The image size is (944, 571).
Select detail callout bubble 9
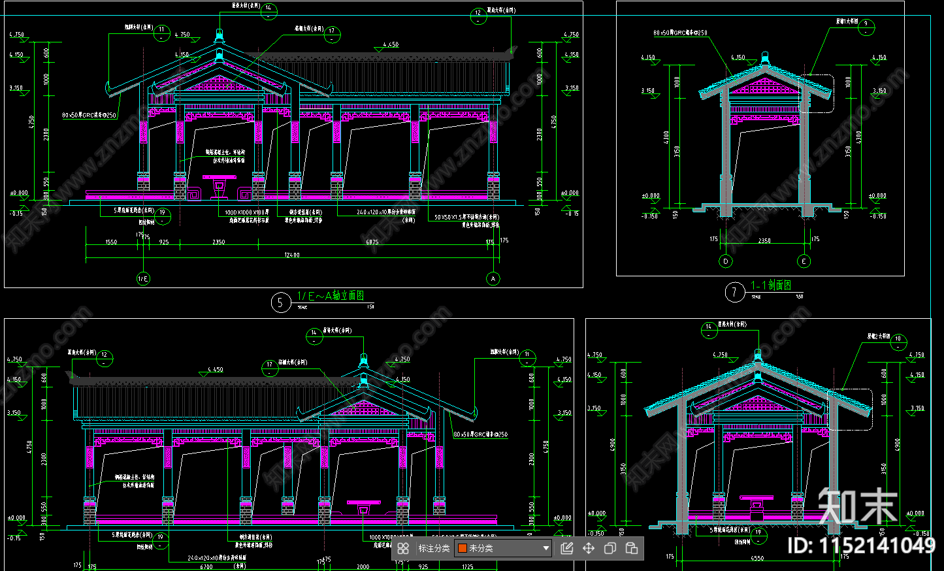(866, 26)
